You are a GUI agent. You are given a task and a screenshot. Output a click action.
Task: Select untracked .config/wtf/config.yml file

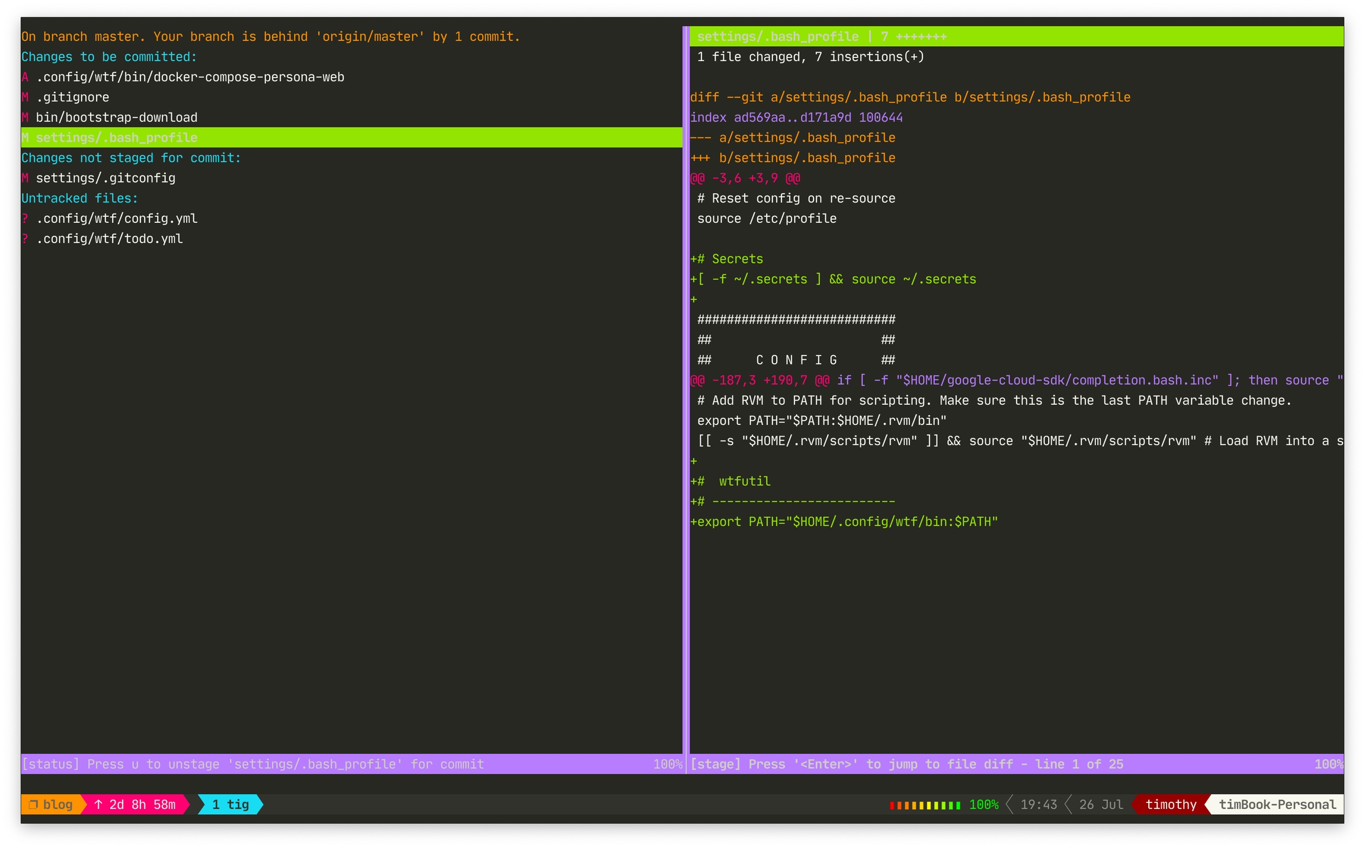116,219
